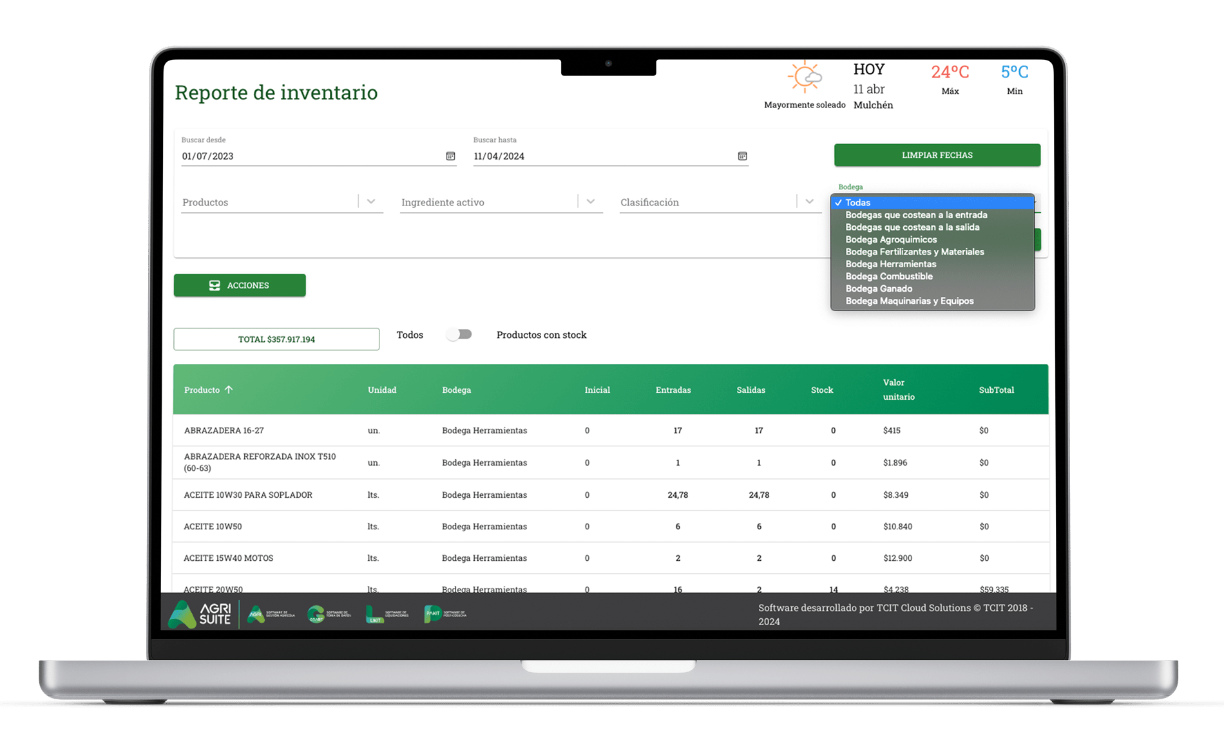Pick Bodega Ganado option
Viewport: 1224px width, 736px height.
[933, 288]
